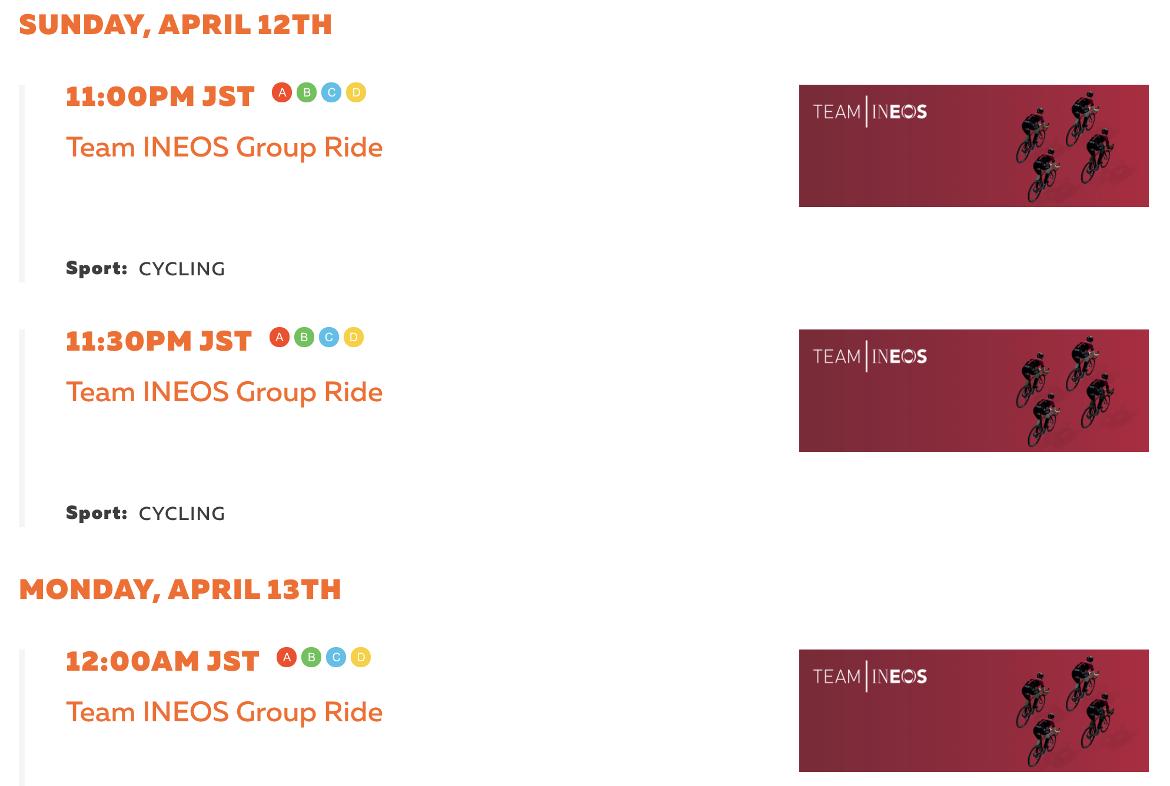Select green B badge on 11:30PM event
The image size is (1170, 786).
tap(304, 337)
